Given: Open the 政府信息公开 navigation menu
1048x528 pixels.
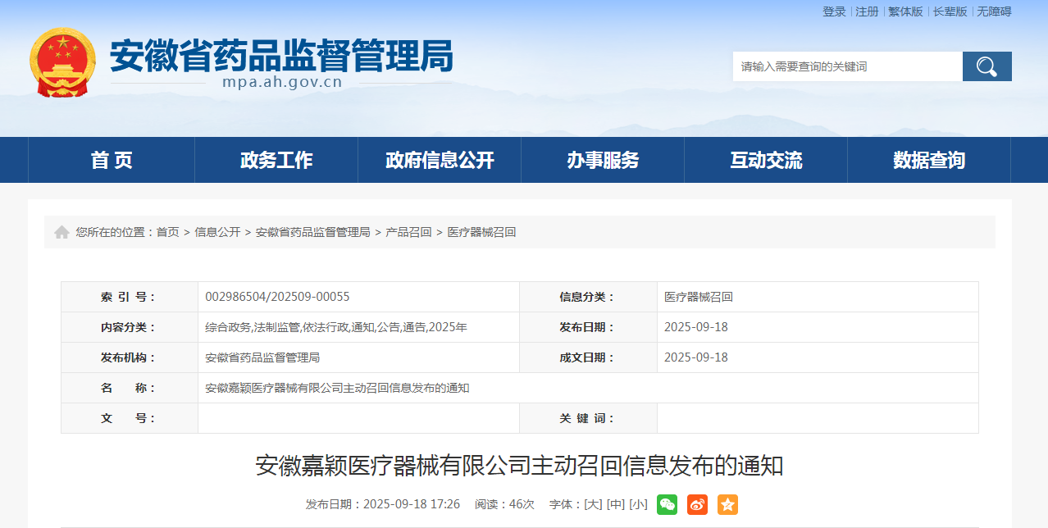Looking at the screenshot, I should point(440,160).
